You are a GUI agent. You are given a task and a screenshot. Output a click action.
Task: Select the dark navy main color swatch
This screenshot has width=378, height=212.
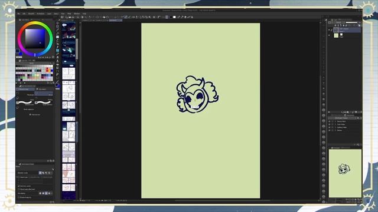[x=17, y=51]
